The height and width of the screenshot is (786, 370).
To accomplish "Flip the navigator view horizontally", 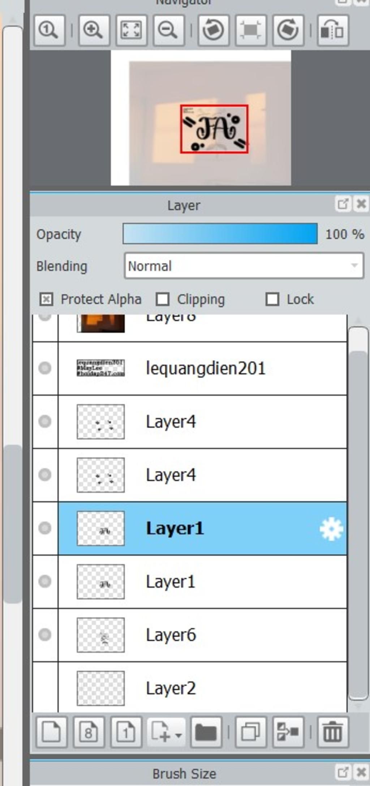I will pos(333,30).
